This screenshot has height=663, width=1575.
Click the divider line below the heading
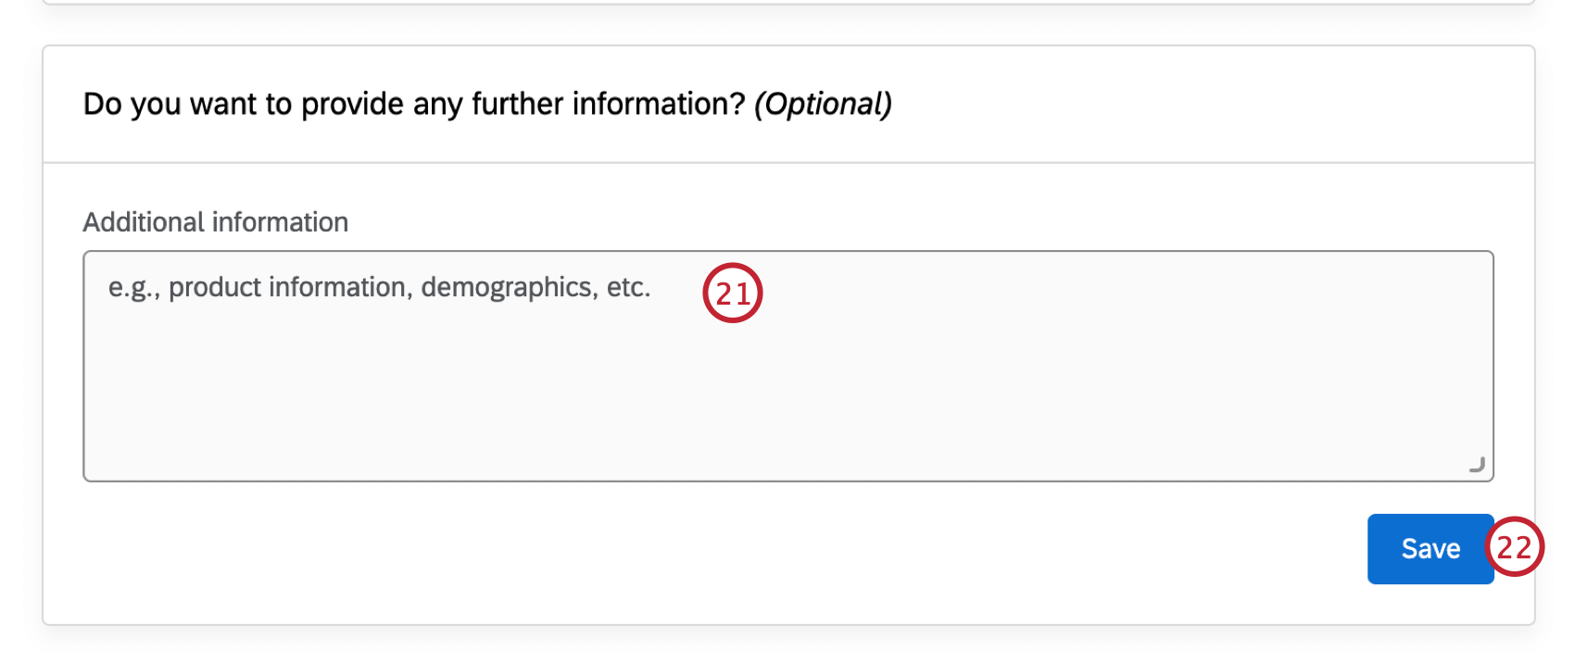click(787, 160)
